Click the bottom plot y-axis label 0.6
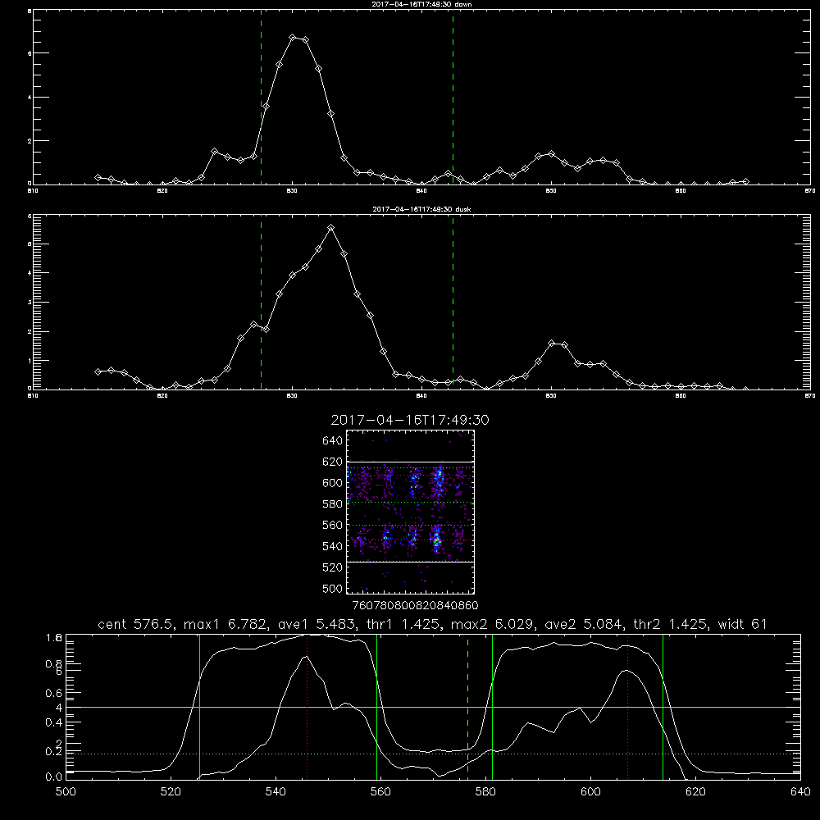Screen dimensions: 820x820 point(54,693)
